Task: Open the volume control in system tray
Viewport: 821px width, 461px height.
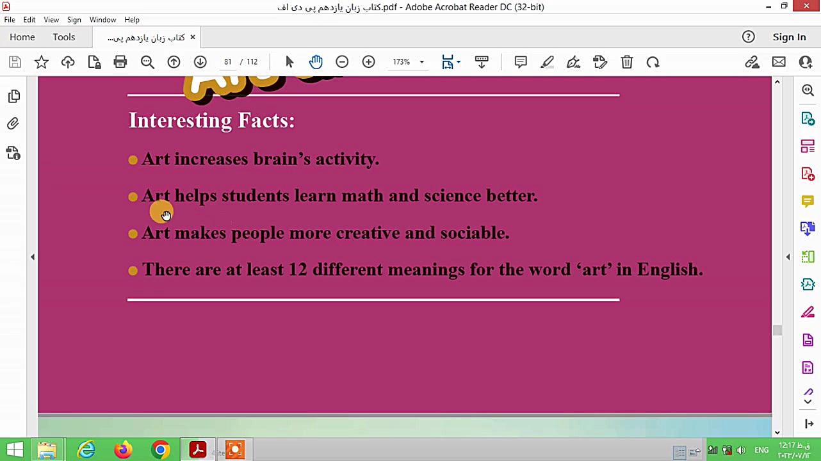Action: [x=741, y=450]
